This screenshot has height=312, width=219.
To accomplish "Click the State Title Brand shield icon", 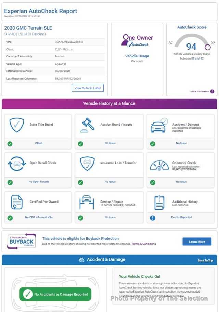I will pyautogui.click(x=17, y=125).
